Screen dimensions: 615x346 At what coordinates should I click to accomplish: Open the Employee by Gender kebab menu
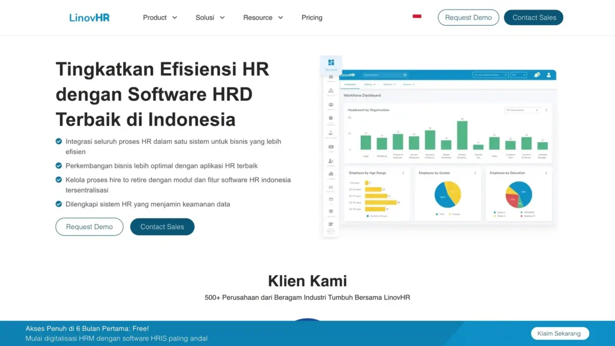click(x=475, y=173)
